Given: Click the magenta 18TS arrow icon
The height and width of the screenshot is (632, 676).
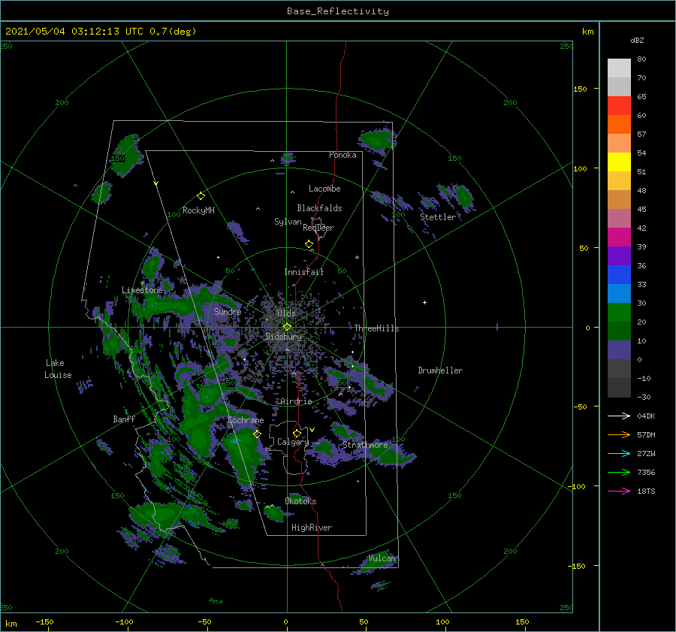Looking at the screenshot, I should [x=619, y=491].
